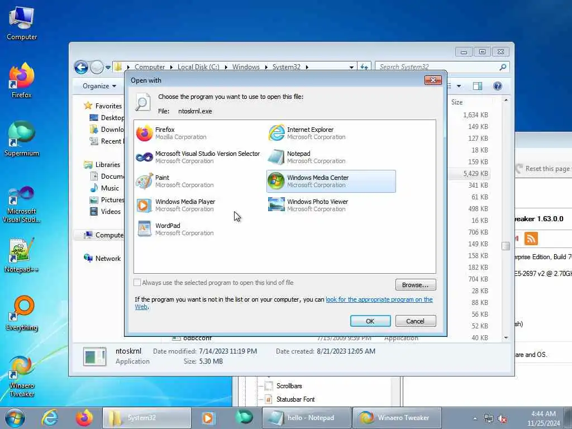The width and height of the screenshot is (572, 429).
Task: Click the network tray icon
Action: pos(488,419)
